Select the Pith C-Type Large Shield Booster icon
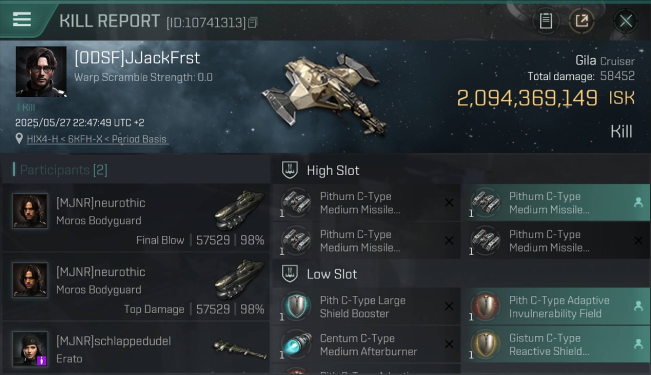Viewport: 651px width, 375px height. click(295, 306)
